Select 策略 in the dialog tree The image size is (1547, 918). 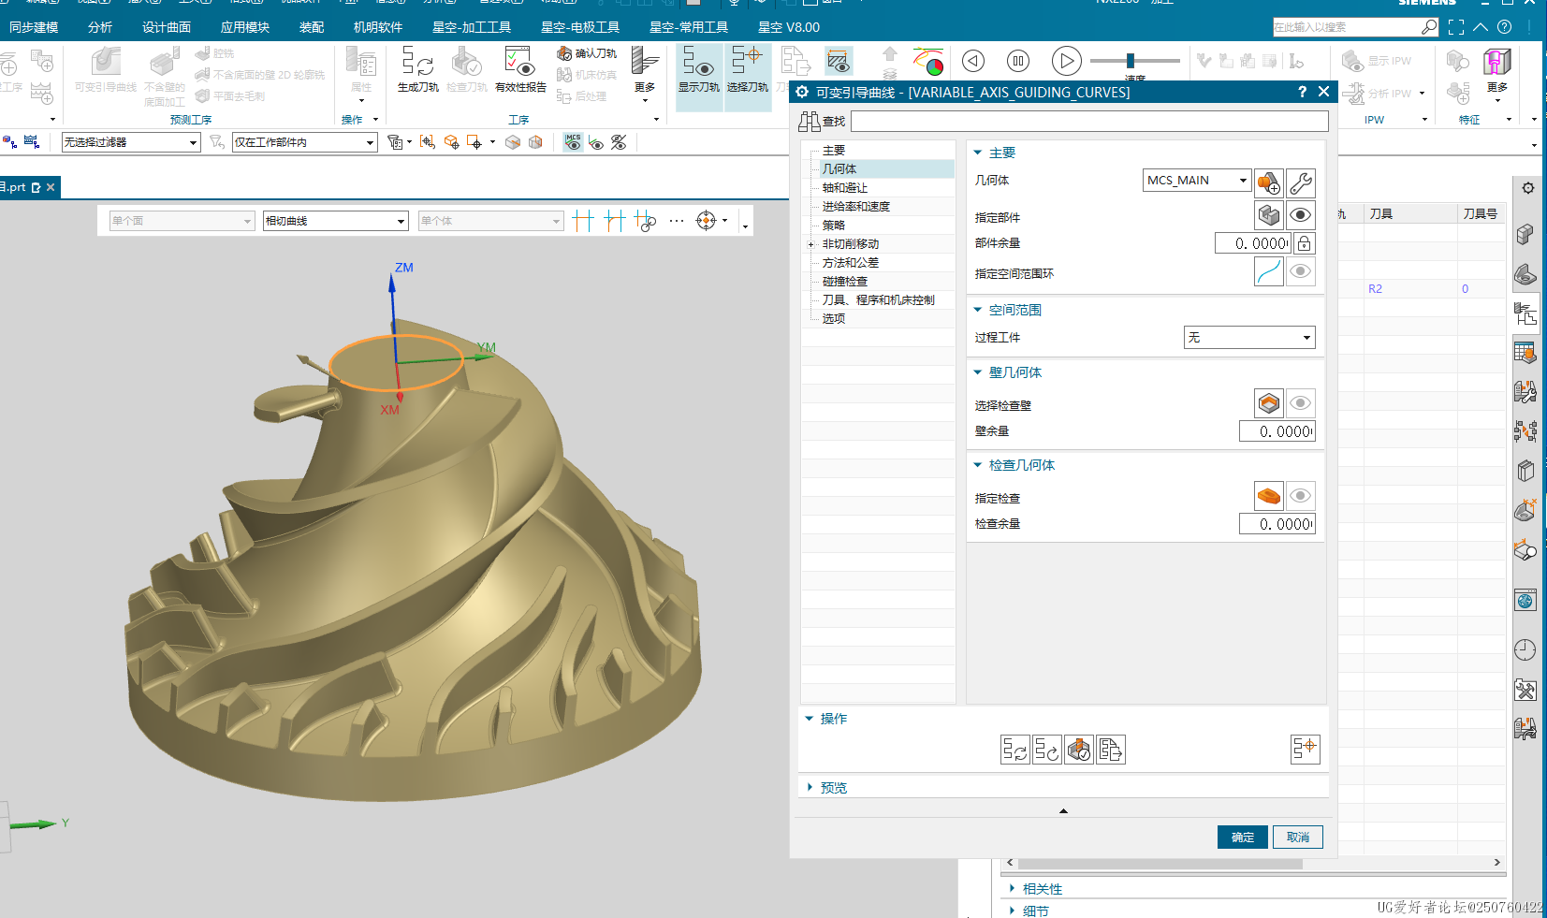coord(834,226)
